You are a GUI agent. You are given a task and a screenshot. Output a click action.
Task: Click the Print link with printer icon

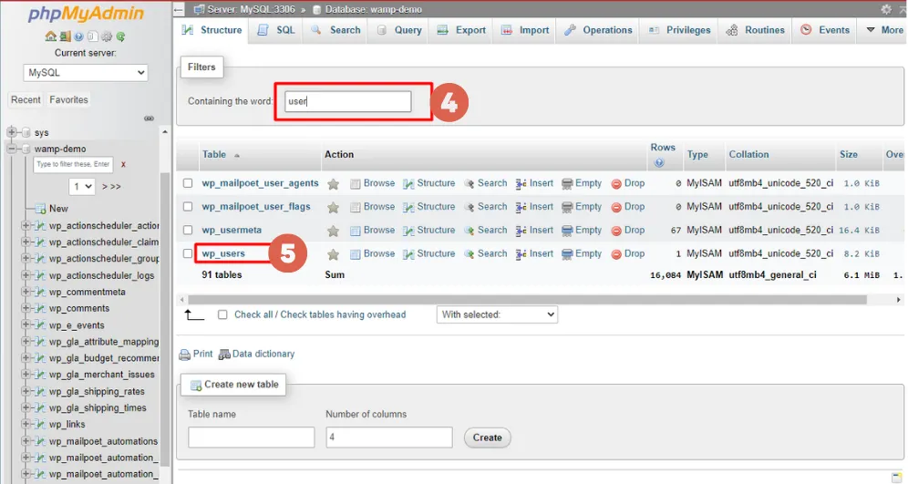pyautogui.click(x=196, y=354)
